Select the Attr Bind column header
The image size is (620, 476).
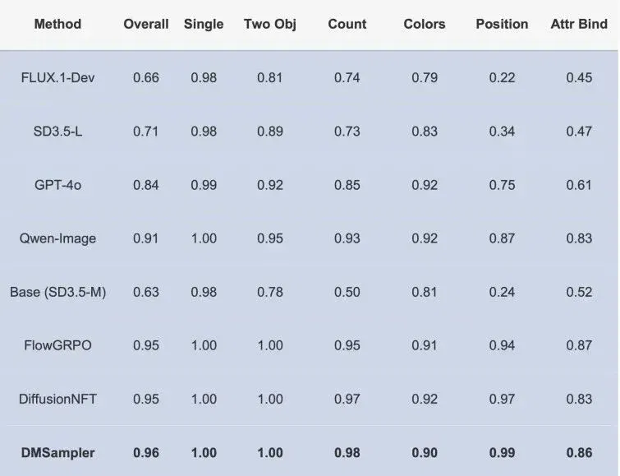point(579,24)
